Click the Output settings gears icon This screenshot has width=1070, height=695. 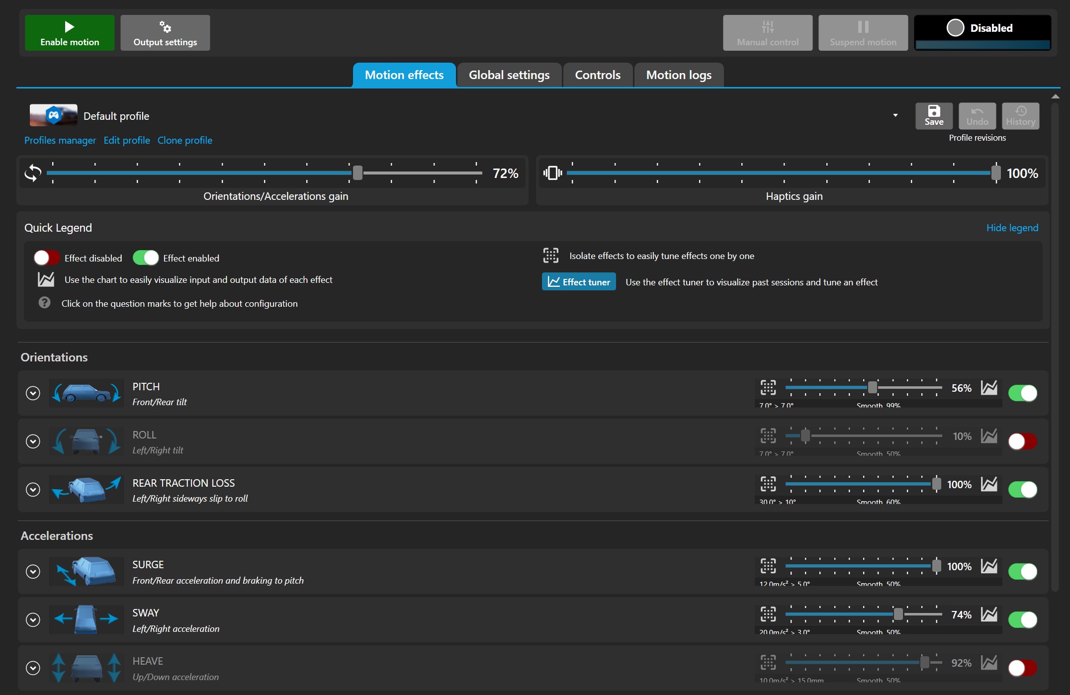(165, 27)
